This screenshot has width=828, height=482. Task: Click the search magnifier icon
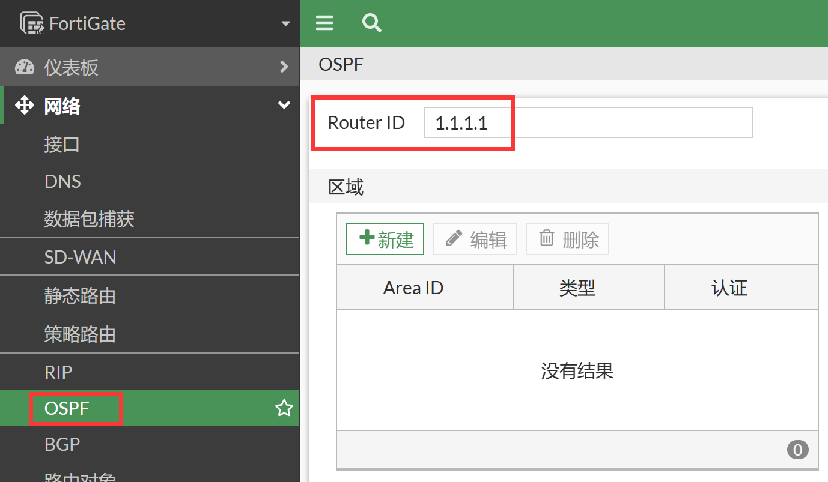[x=371, y=23]
